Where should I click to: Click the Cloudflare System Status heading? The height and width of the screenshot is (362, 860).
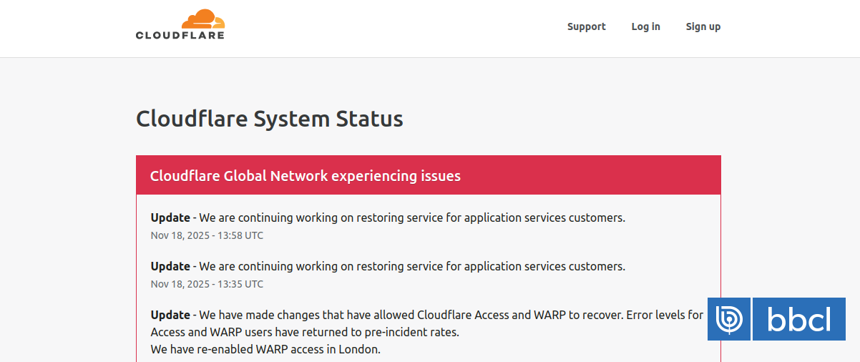tap(270, 118)
